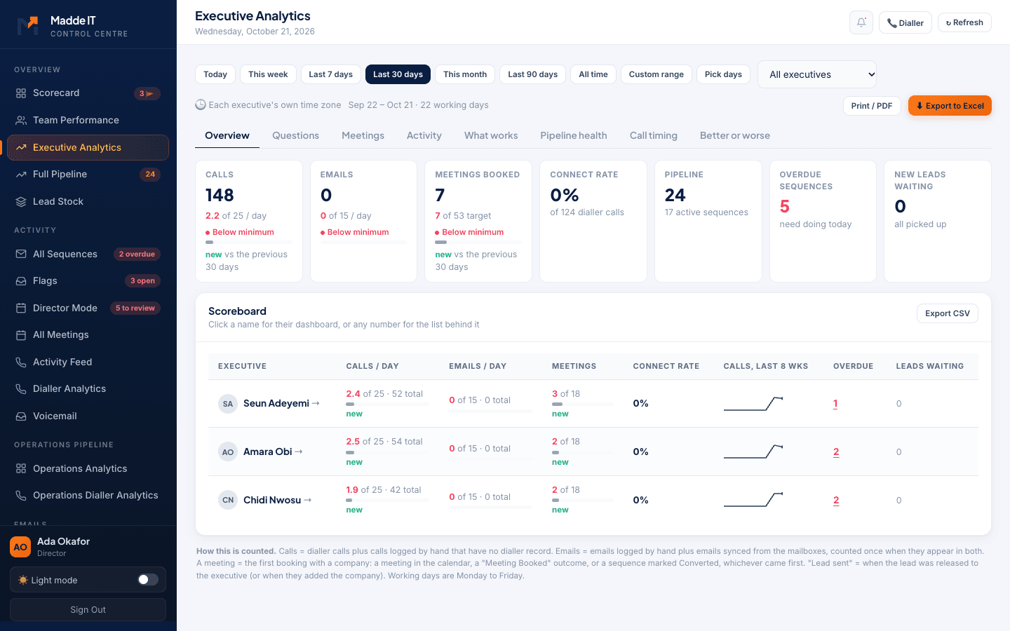This screenshot has width=1010, height=631.
Task: Toggle the Light mode switch
Action: [x=148, y=580]
